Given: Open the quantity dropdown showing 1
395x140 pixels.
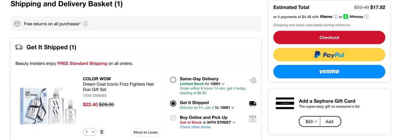Looking at the screenshot, I should click(x=89, y=132).
